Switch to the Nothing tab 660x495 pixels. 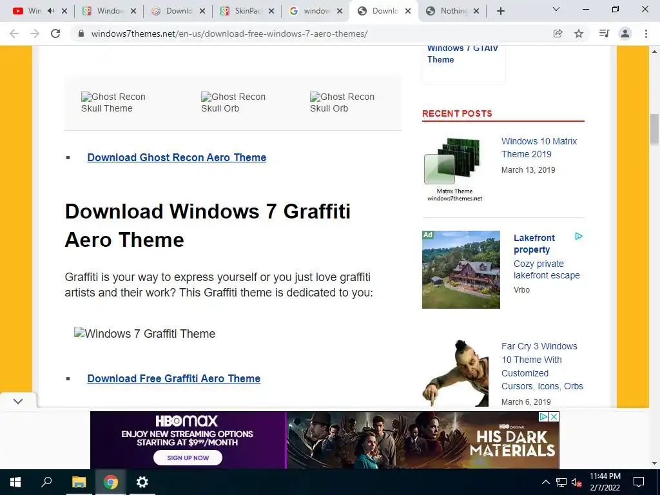(452, 12)
